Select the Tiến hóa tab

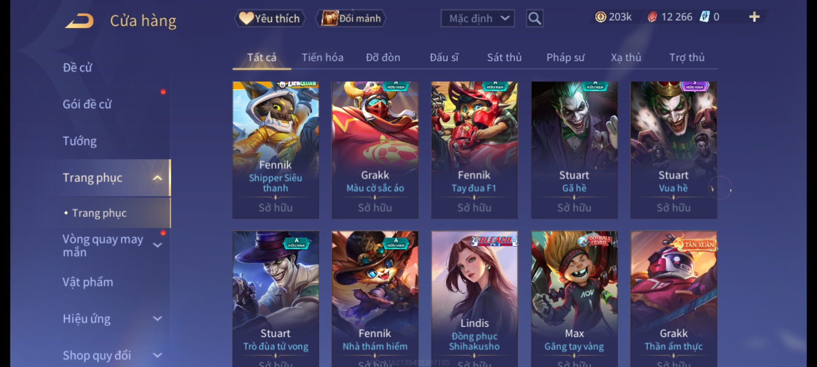pyautogui.click(x=322, y=57)
